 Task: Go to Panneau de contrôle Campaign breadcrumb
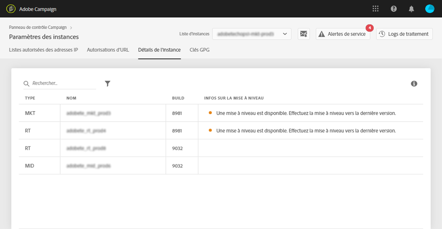tap(38, 27)
